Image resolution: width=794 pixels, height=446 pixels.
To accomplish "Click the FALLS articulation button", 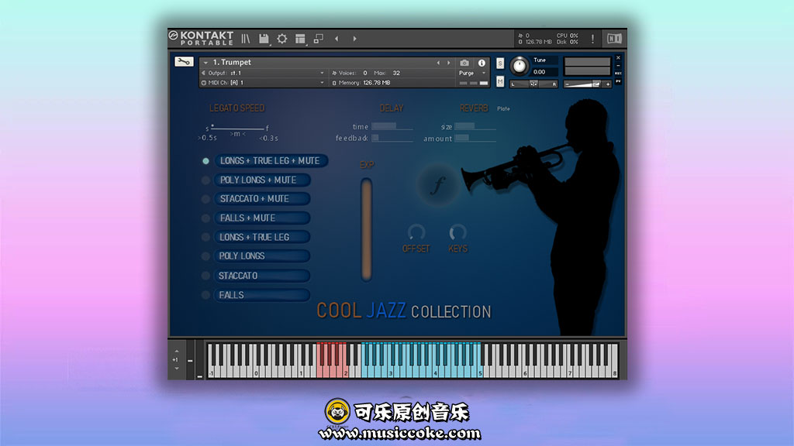I will click(262, 295).
